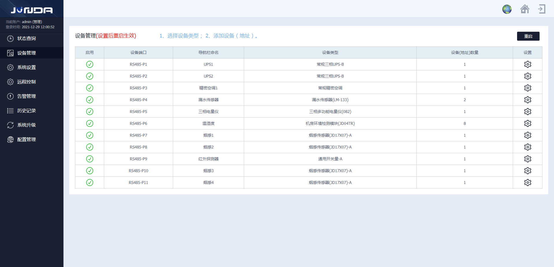Screen dimensions: 554x267
Task: Open settings gear for RS485-P1 UPS1 row
Action: coord(528,64)
